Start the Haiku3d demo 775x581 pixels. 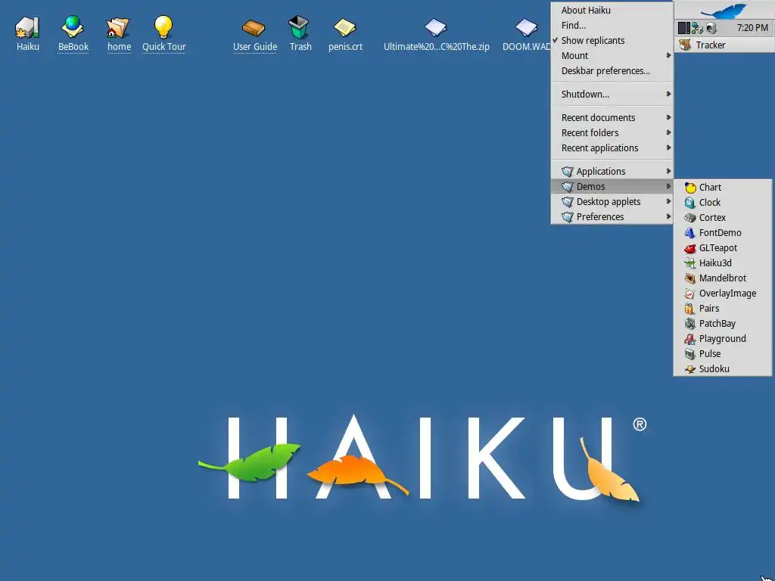click(x=723, y=263)
